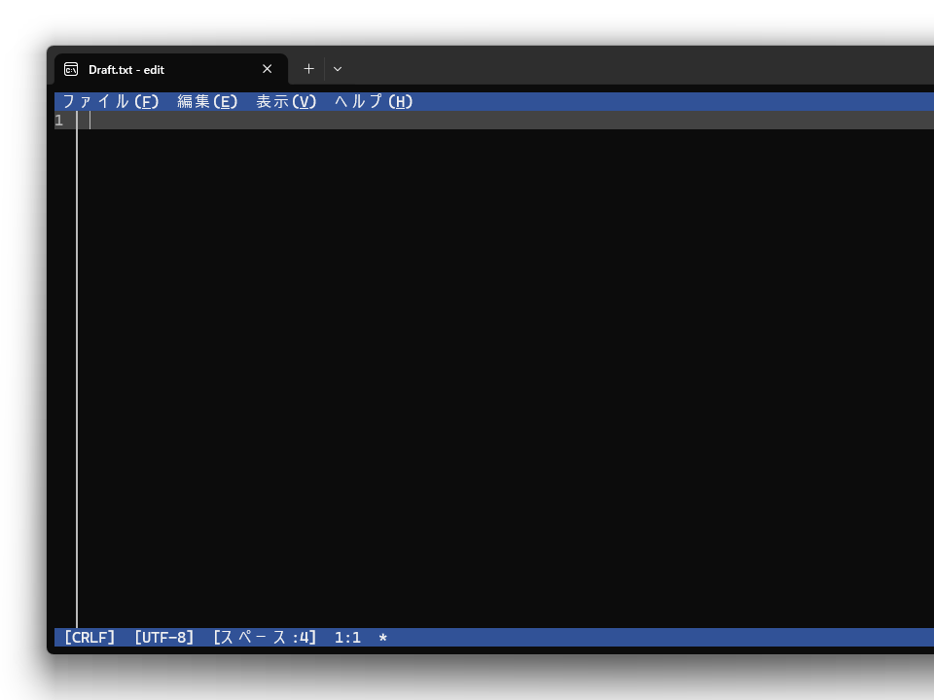
Task: Open the スペース:4 indentation setting
Action: point(265,637)
